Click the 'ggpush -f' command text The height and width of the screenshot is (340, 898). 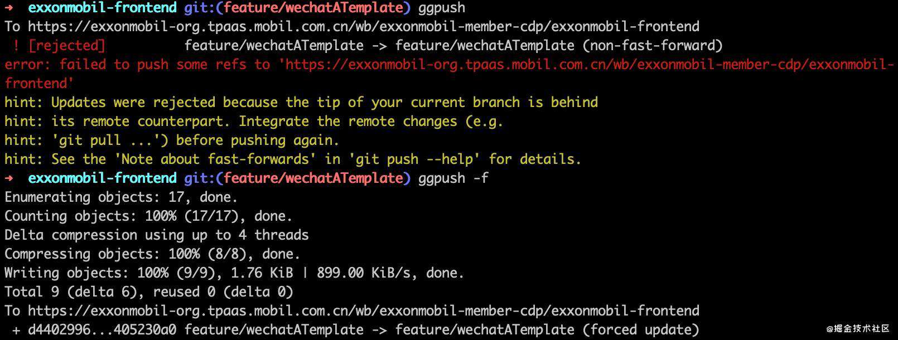[x=453, y=179]
